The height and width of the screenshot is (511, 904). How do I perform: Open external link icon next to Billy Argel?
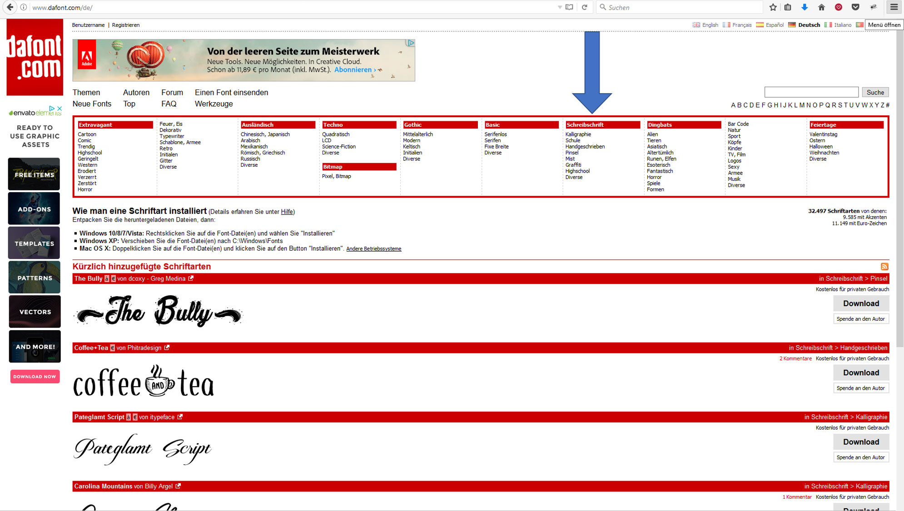coord(178,486)
